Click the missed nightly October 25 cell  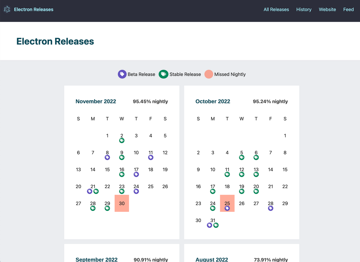click(x=227, y=203)
